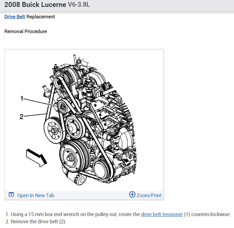
Task: Click the front-of-vehicle direction arrow
Action: [x=36, y=158]
